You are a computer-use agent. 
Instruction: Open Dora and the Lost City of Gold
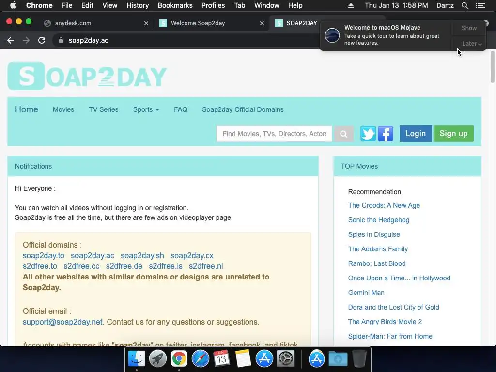393,308
